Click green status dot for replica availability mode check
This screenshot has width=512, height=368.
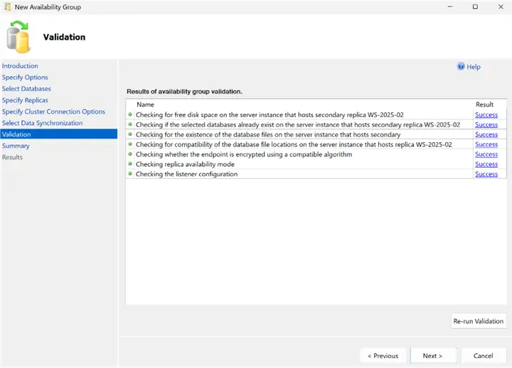tap(130, 164)
